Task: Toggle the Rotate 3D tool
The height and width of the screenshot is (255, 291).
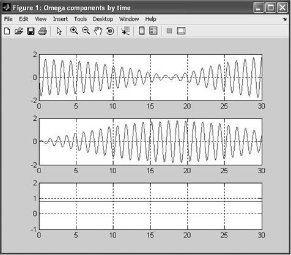Action: (x=110, y=31)
